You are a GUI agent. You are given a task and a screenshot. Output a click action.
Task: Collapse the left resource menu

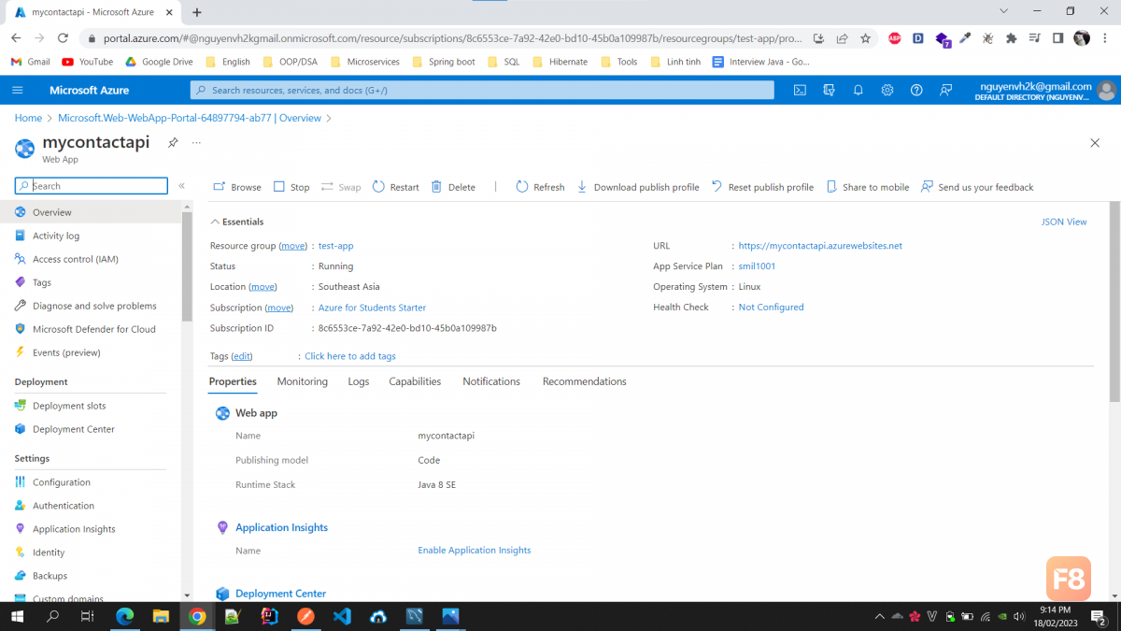182,186
